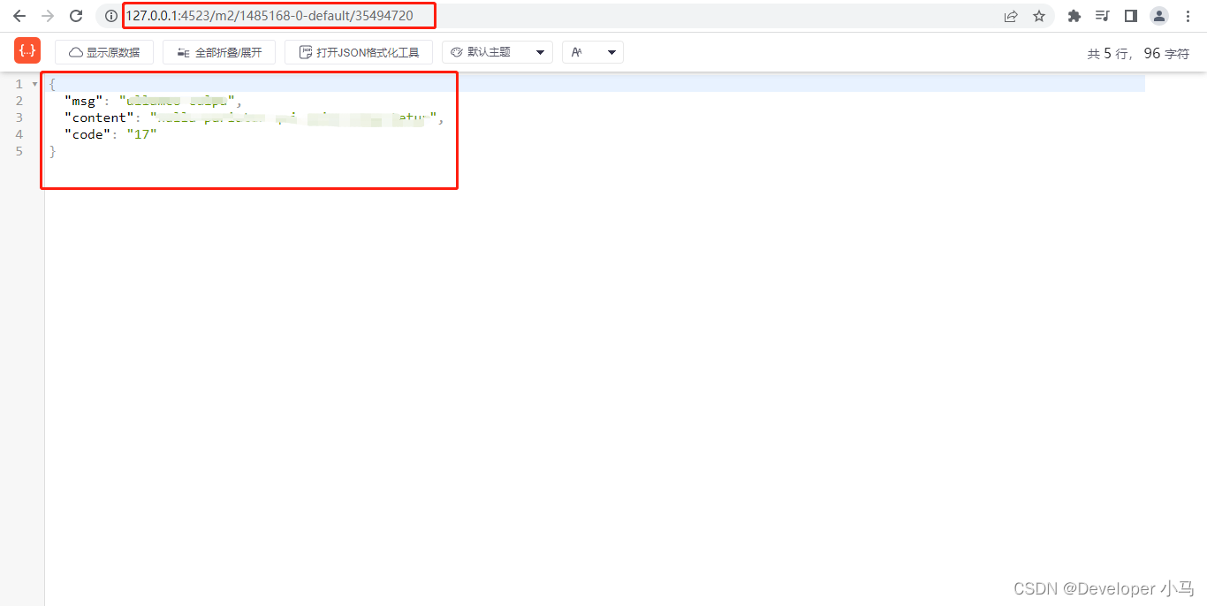Open the profile avatar icon
Image resolution: width=1207 pixels, height=606 pixels.
1159,16
